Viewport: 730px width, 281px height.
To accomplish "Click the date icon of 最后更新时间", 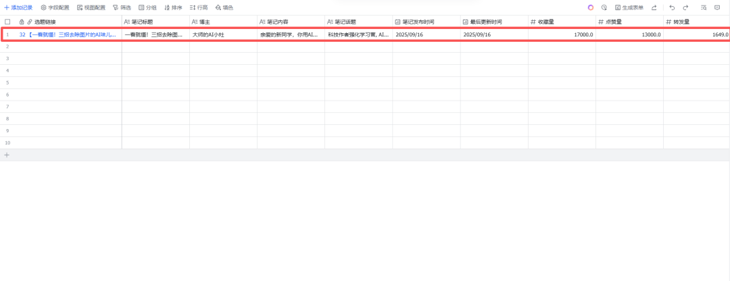I will tap(466, 22).
